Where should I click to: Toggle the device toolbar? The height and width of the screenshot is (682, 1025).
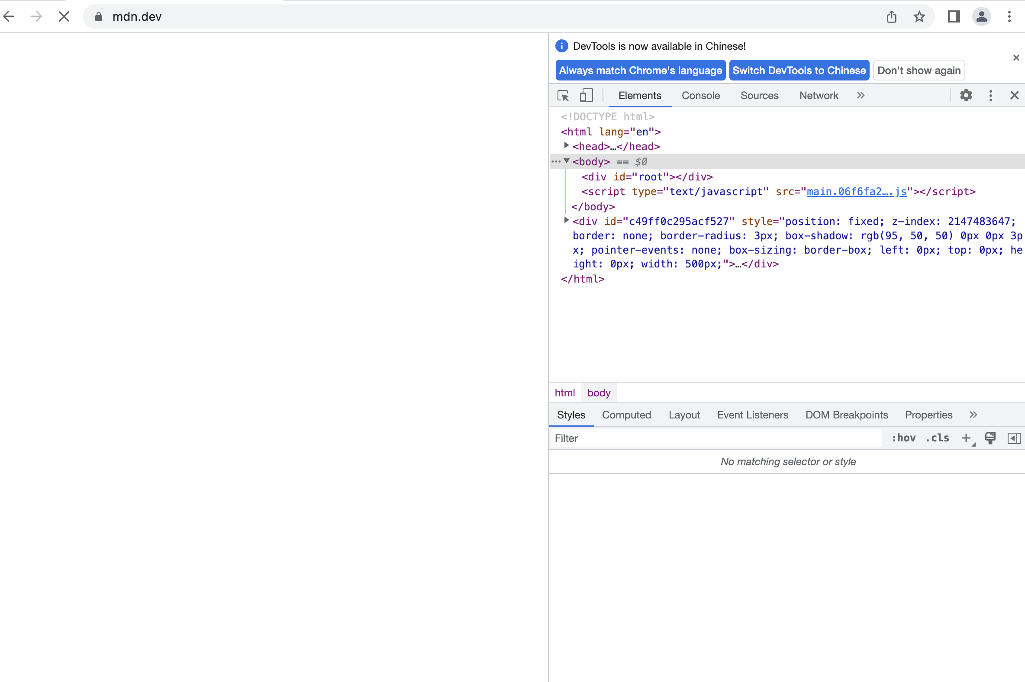tap(586, 95)
